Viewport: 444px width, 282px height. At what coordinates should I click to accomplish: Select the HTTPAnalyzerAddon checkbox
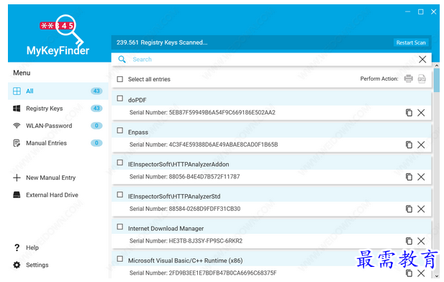click(x=120, y=163)
